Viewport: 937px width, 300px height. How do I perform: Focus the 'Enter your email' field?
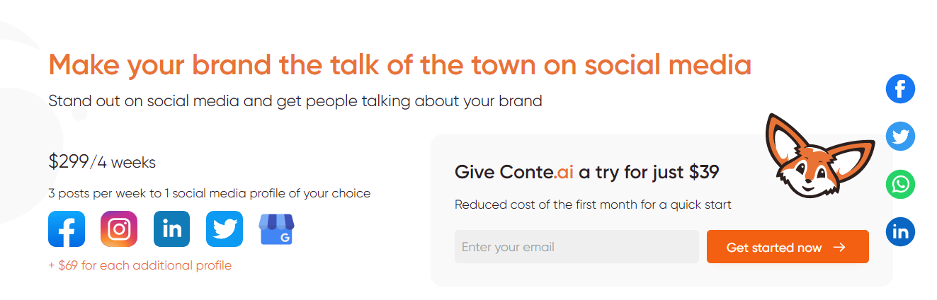577,247
